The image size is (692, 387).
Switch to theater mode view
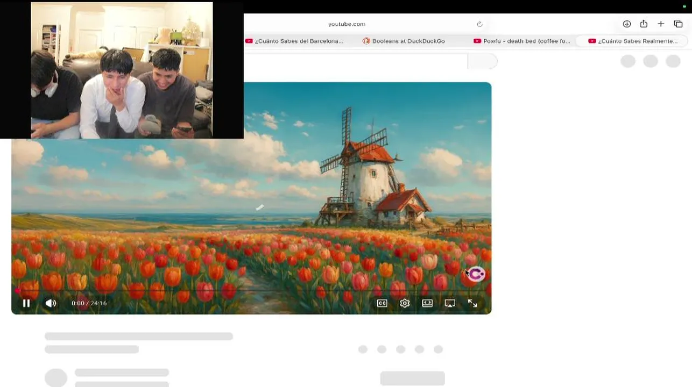(x=427, y=303)
